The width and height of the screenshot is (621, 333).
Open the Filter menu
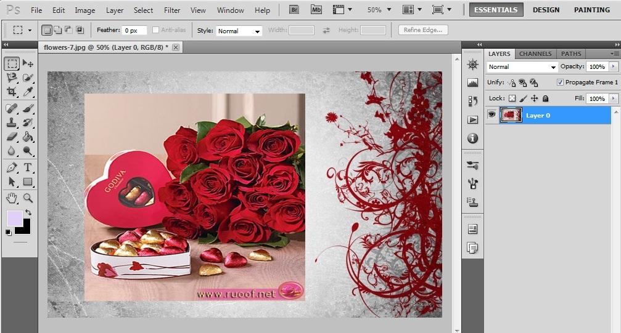172,10
